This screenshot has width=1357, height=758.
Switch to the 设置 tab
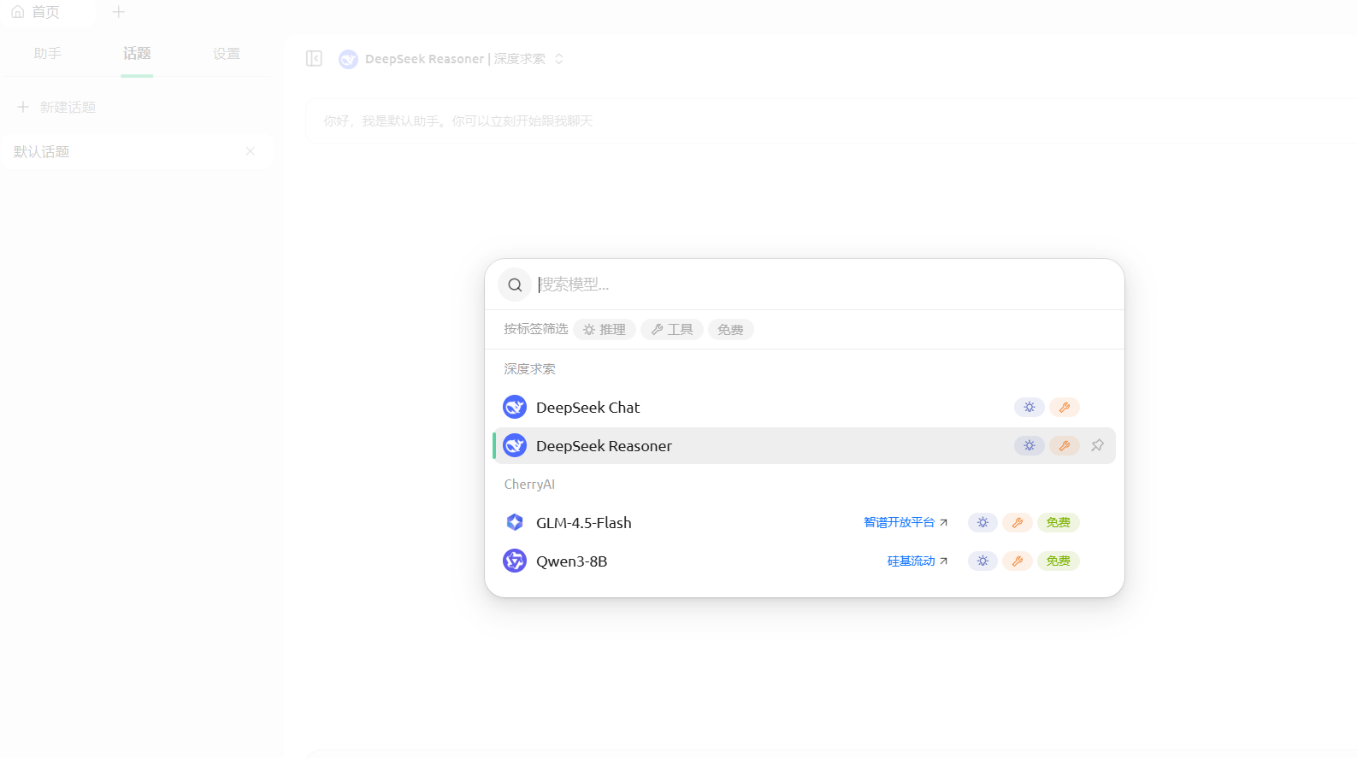tap(227, 54)
